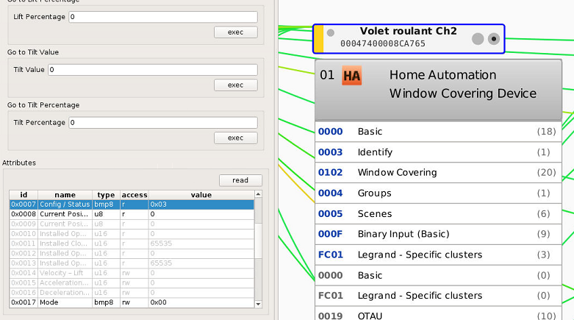Open the 000F Binary Input (Basic) cluster

click(438, 234)
